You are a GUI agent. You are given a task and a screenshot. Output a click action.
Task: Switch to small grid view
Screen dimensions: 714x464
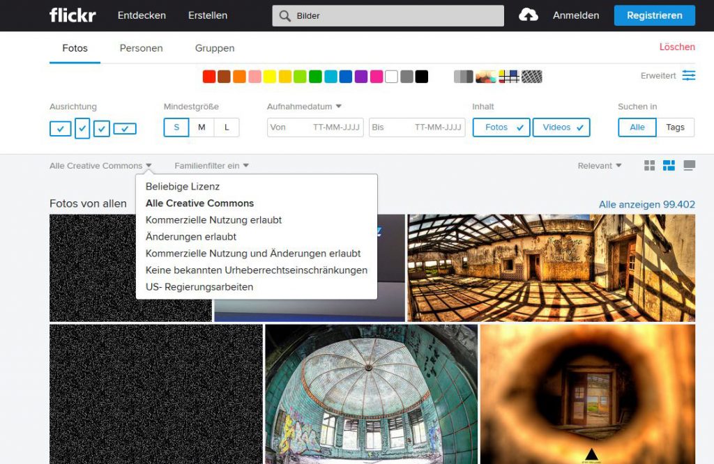coord(649,166)
